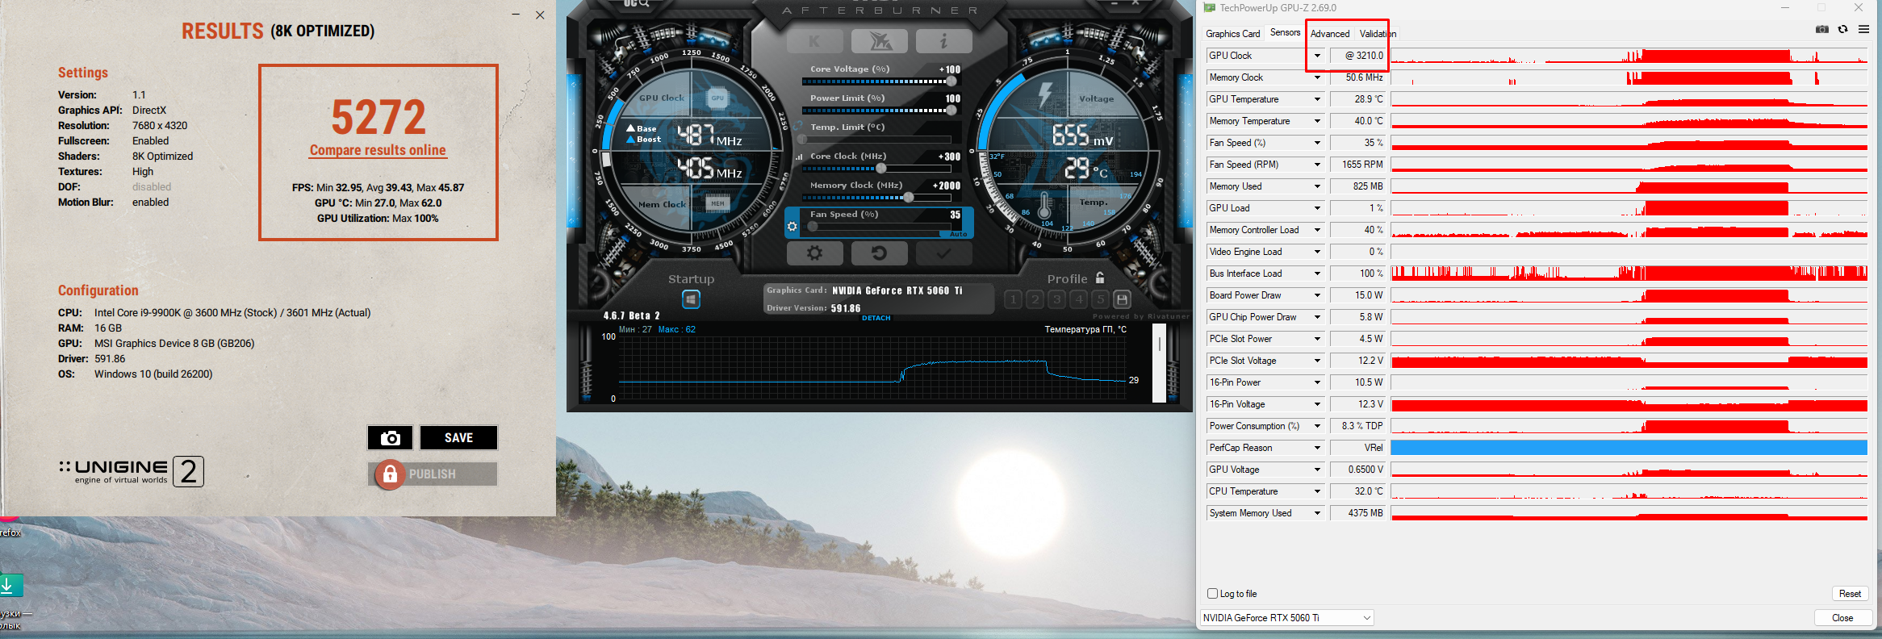
Task: Select the Sensors tab in GPU-Z
Action: [x=1285, y=32]
